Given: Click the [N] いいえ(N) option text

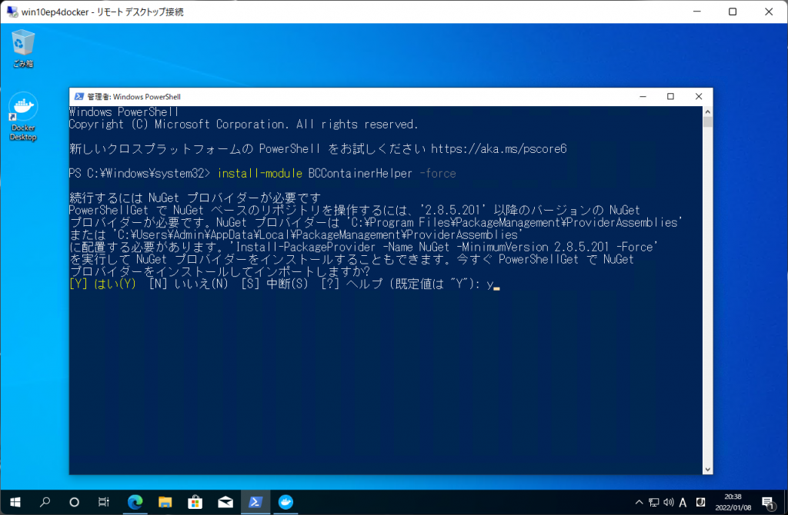Looking at the screenshot, I should click(189, 284).
